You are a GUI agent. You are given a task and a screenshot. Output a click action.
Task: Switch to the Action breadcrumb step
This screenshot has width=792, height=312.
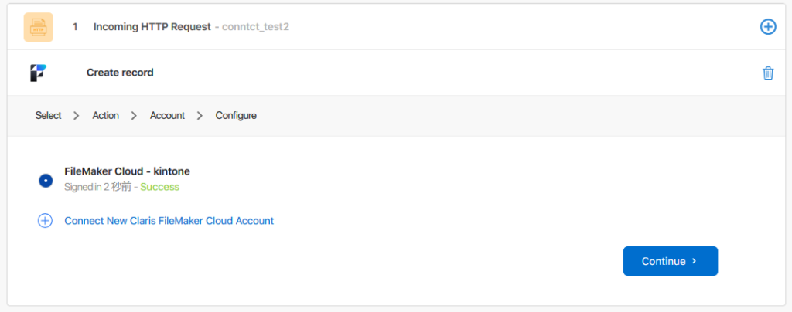[106, 116]
